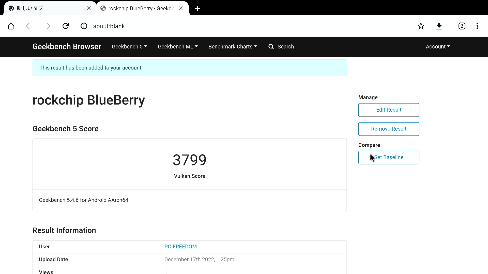The width and height of the screenshot is (488, 274).
Task: Expand the Geekbench 5 dropdown menu
Action: [x=129, y=47]
